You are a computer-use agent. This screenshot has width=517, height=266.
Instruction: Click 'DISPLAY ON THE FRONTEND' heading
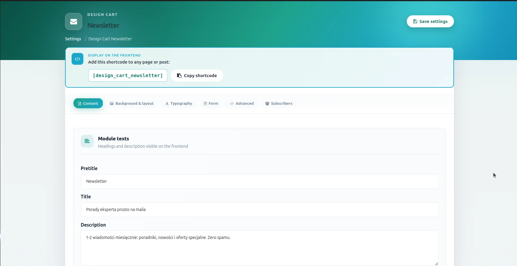(x=114, y=55)
